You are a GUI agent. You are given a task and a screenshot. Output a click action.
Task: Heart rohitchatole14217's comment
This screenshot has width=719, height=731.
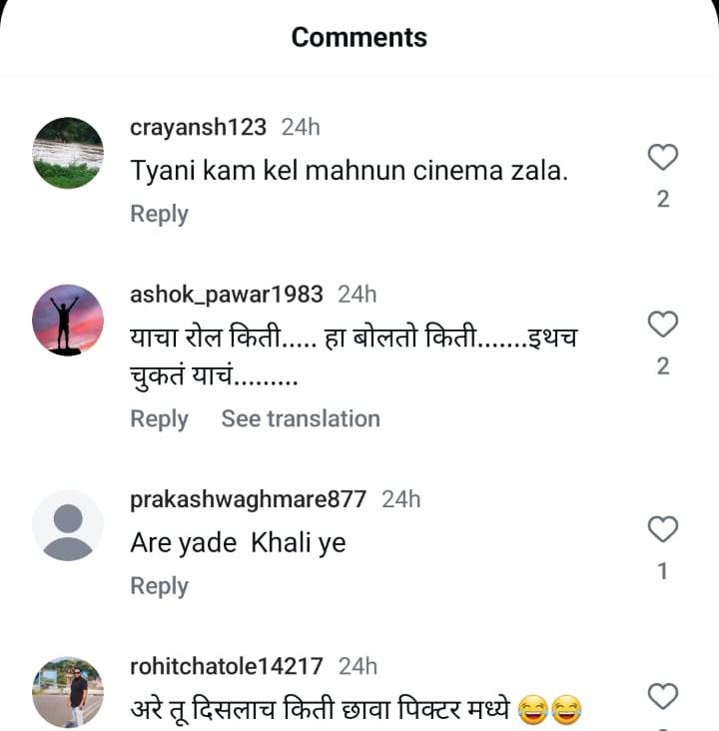(x=663, y=695)
